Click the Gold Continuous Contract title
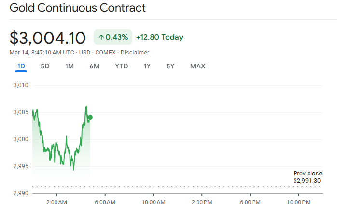Screen dimensions: 337x214 pyautogui.click(x=78, y=8)
